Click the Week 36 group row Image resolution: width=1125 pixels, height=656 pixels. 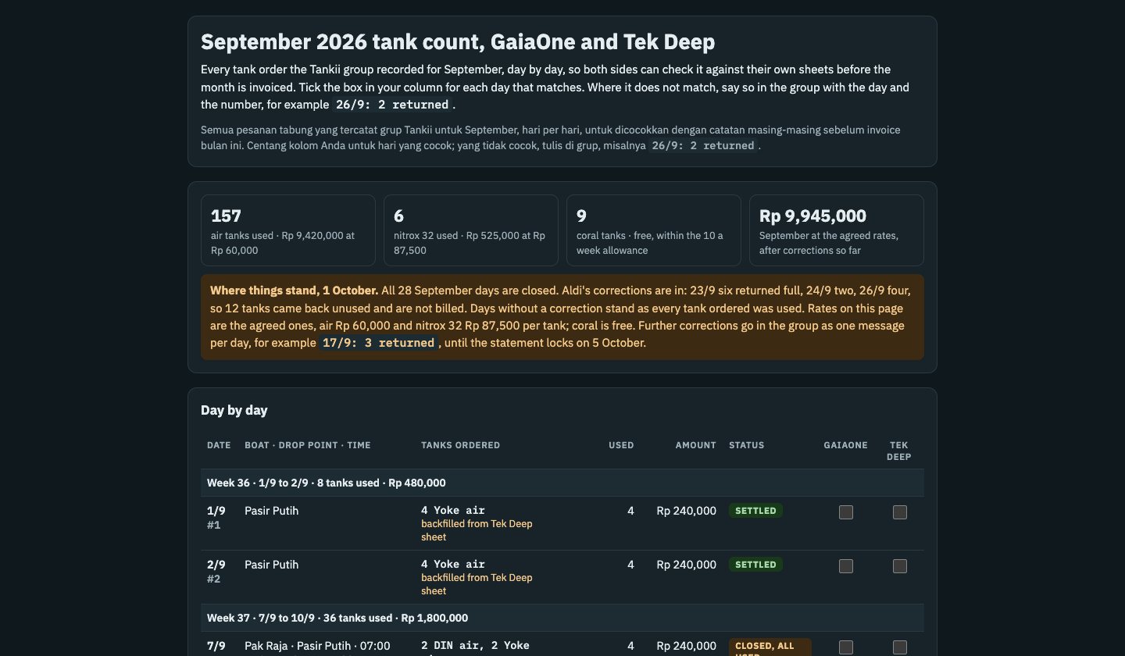(562, 483)
